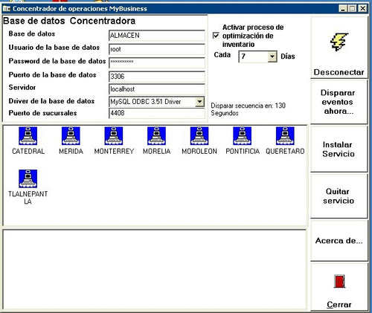Maximize the Concentrador de operaciones window

(352, 9)
